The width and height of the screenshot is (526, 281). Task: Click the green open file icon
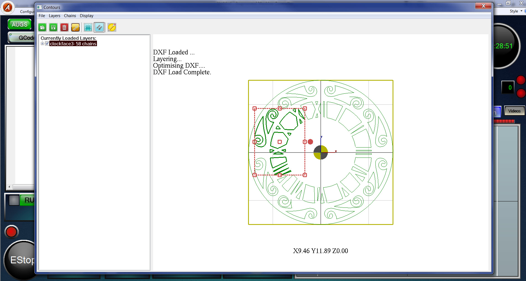point(42,27)
